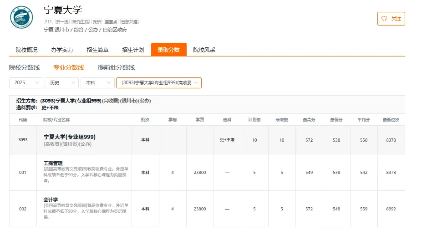
Task: Click the 宁夏大学 title
Action: tap(63, 10)
